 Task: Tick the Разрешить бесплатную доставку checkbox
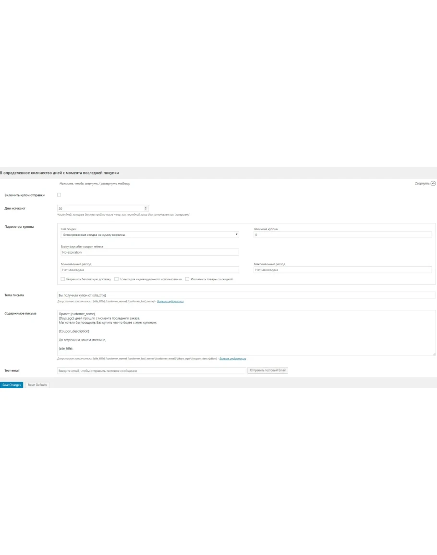(63, 279)
